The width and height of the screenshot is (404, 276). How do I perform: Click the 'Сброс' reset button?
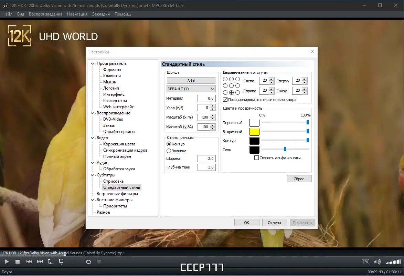click(x=299, y=179)
